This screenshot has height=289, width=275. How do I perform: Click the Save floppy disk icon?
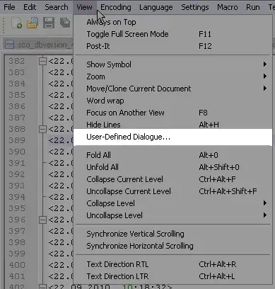[49, 23]
